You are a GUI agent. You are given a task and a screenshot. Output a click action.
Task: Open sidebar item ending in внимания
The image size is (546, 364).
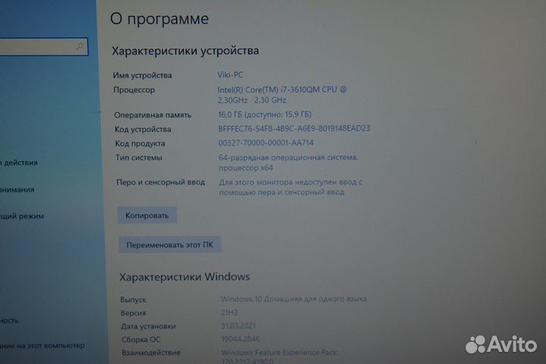(x=17, y=190)
